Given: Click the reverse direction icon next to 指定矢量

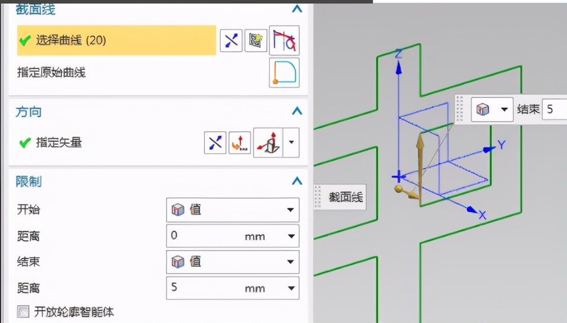Looking at the screenshot, I should tap(215, 143).
